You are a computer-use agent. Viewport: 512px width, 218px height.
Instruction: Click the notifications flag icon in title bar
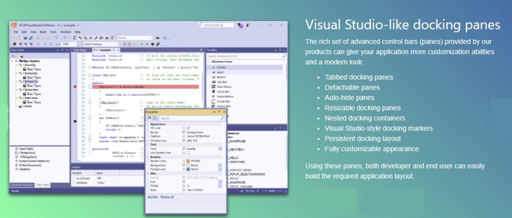[240, 25]
